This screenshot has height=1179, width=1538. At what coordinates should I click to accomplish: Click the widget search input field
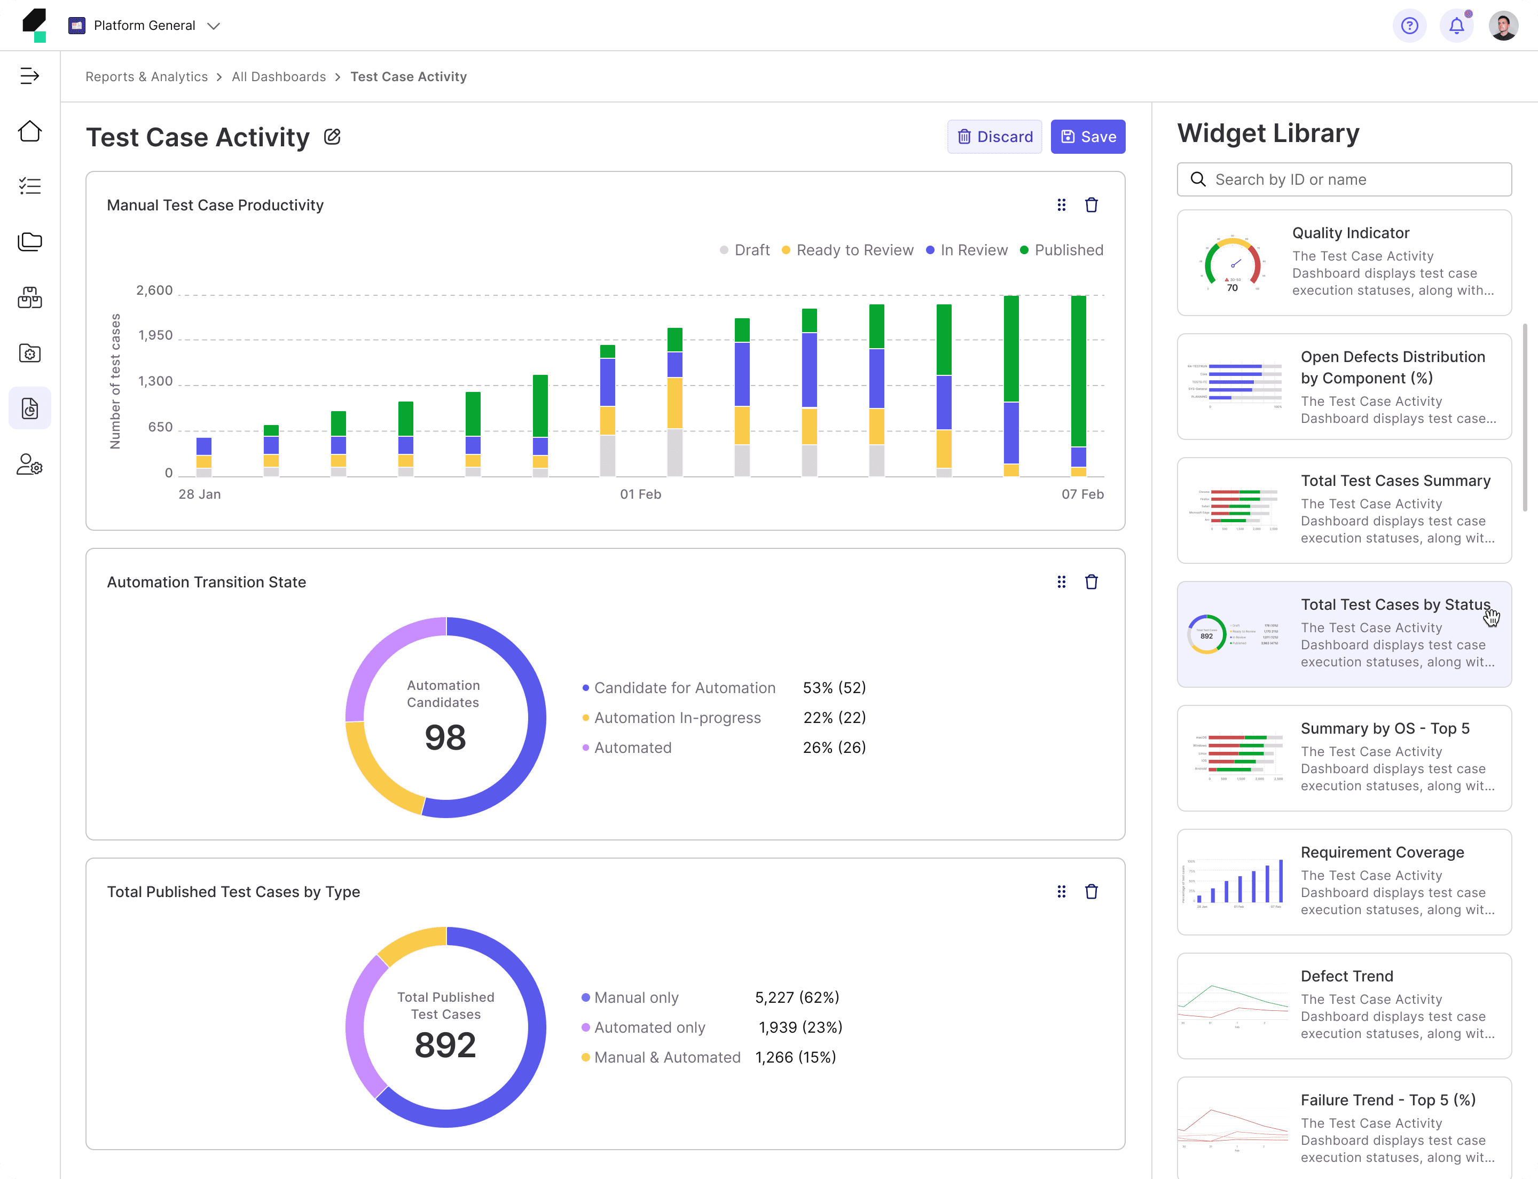tap(1344, 179)
